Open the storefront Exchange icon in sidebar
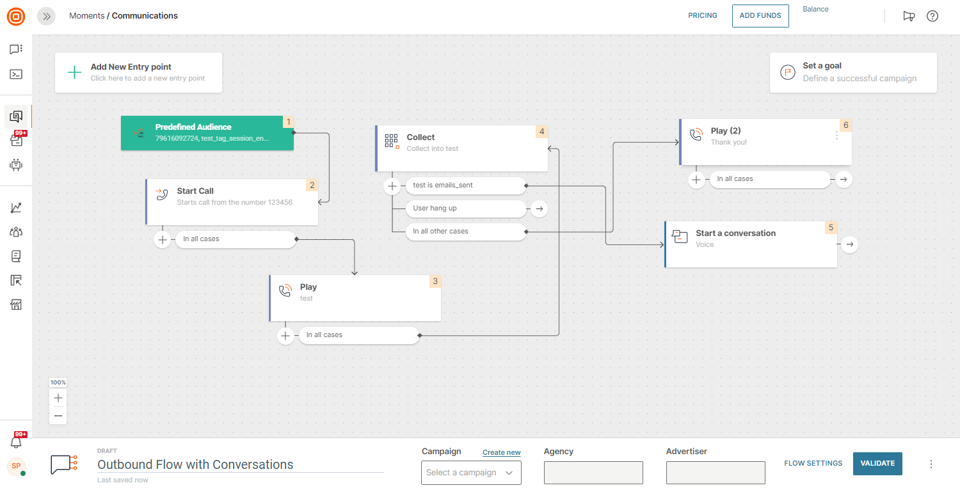The image size is (960, 490). [x=16, y=304]
